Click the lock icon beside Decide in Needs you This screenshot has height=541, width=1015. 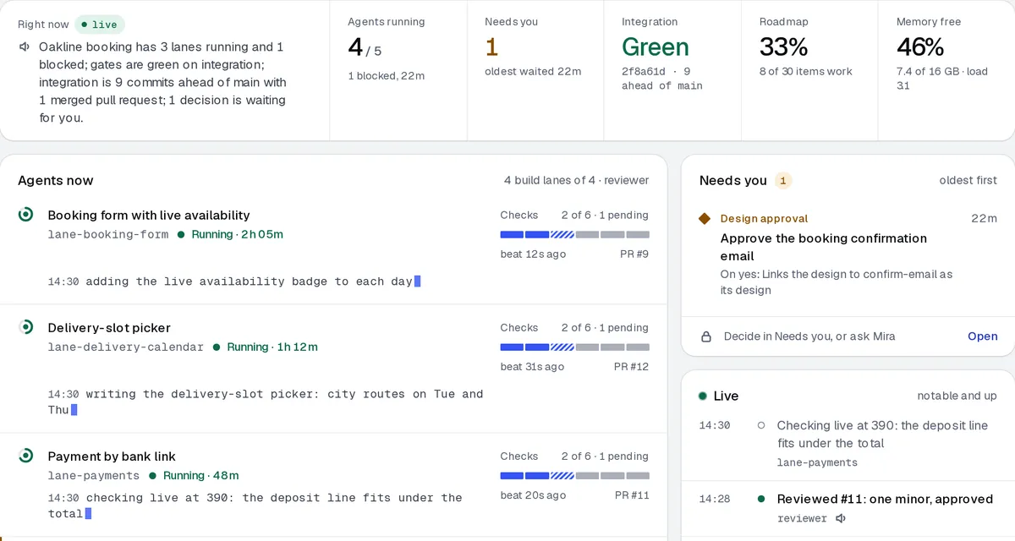tap(706, 336)
